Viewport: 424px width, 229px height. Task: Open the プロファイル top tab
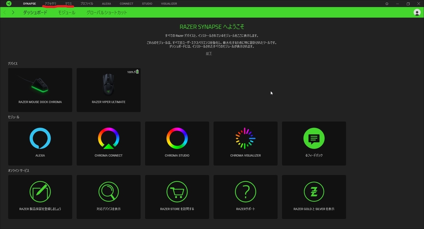click(87, 4)
